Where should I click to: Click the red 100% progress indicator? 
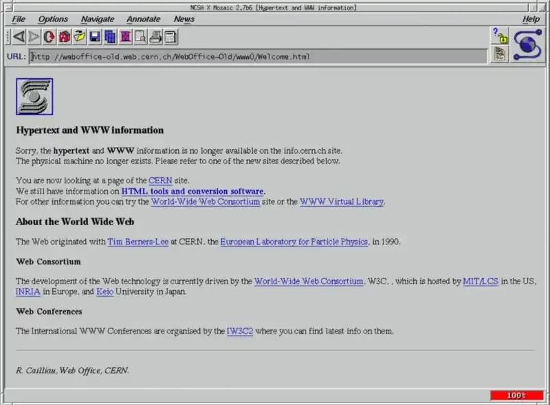tap(516, 395)
